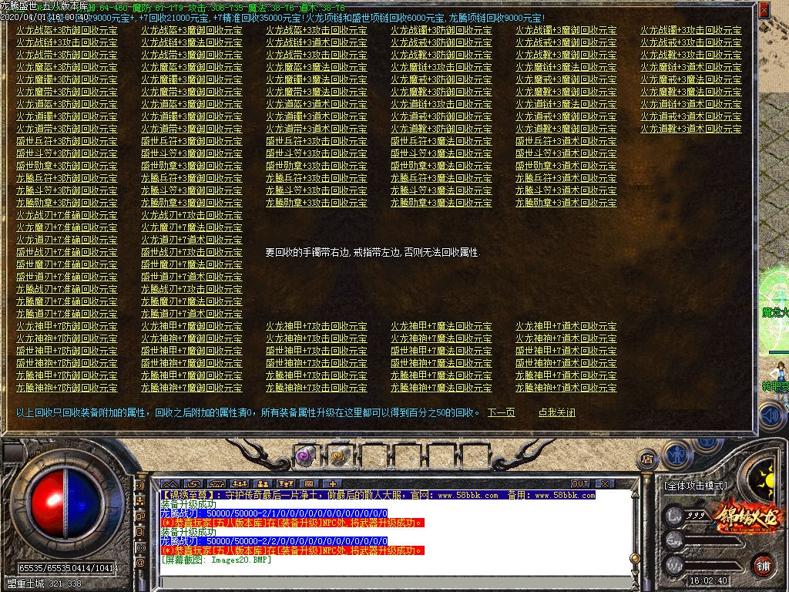Select 火龙神甲+7攻击回收元宝
The width and height of the screenshot is (789, 592).
(316, 326)
